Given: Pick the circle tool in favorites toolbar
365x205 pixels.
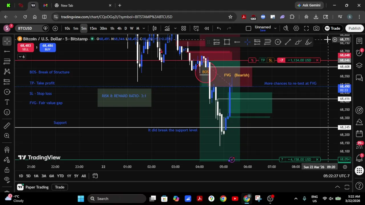Looking at the screenshot, I should click(x=278, y=42).
